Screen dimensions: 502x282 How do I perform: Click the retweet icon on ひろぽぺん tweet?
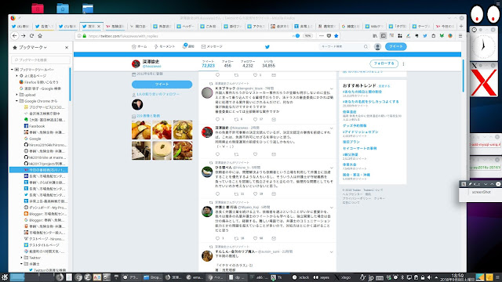coord(236,194)
